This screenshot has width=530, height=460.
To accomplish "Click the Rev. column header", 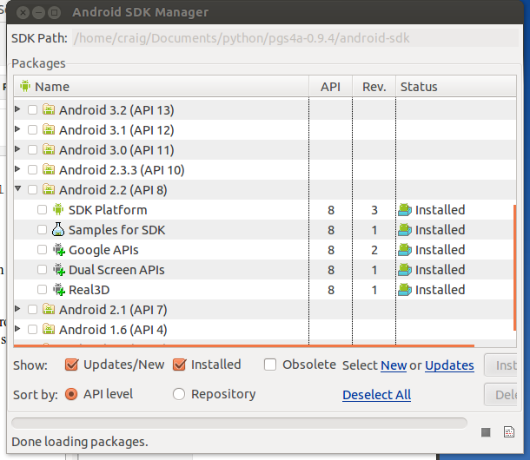I will 374,87.
